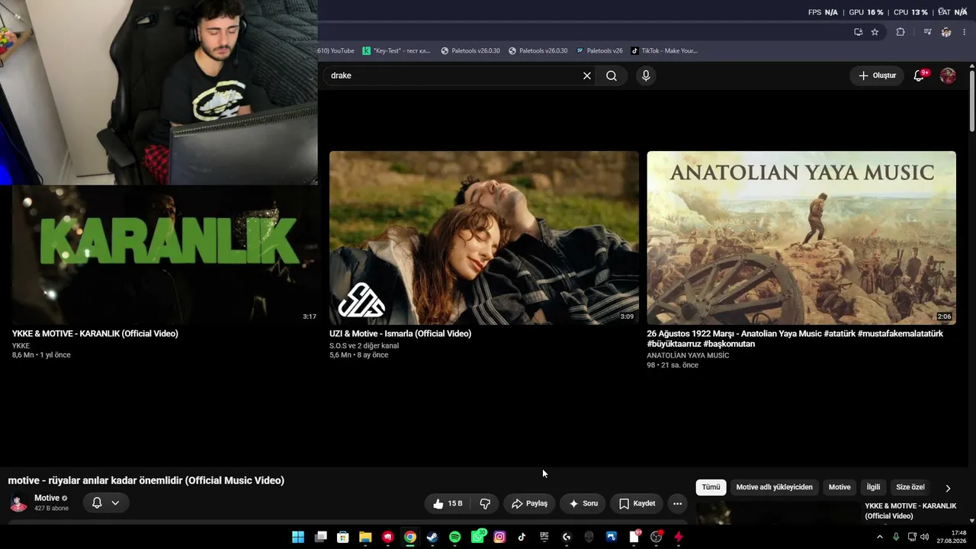Viewport: 976px width, 549px height.
Task: Select the İlgili filter chip
Action: coord(873,487)
